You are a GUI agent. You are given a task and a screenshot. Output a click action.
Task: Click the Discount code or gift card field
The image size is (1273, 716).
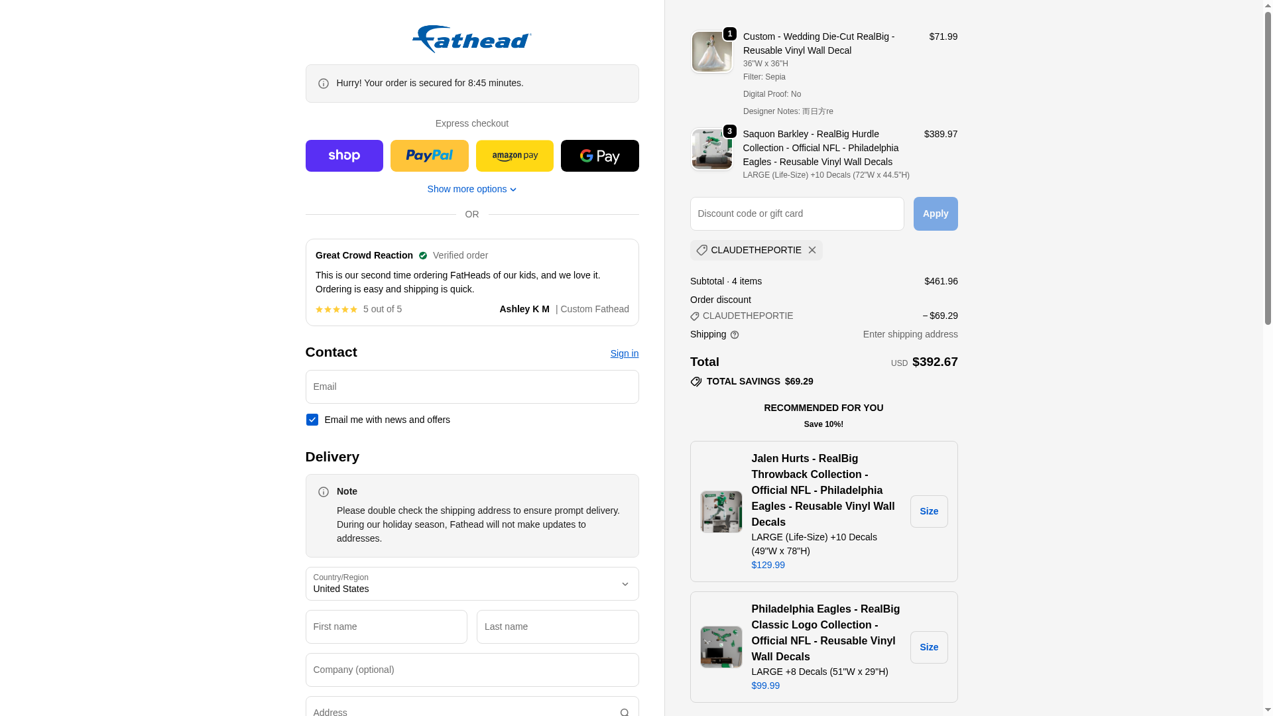click(797, 213)
